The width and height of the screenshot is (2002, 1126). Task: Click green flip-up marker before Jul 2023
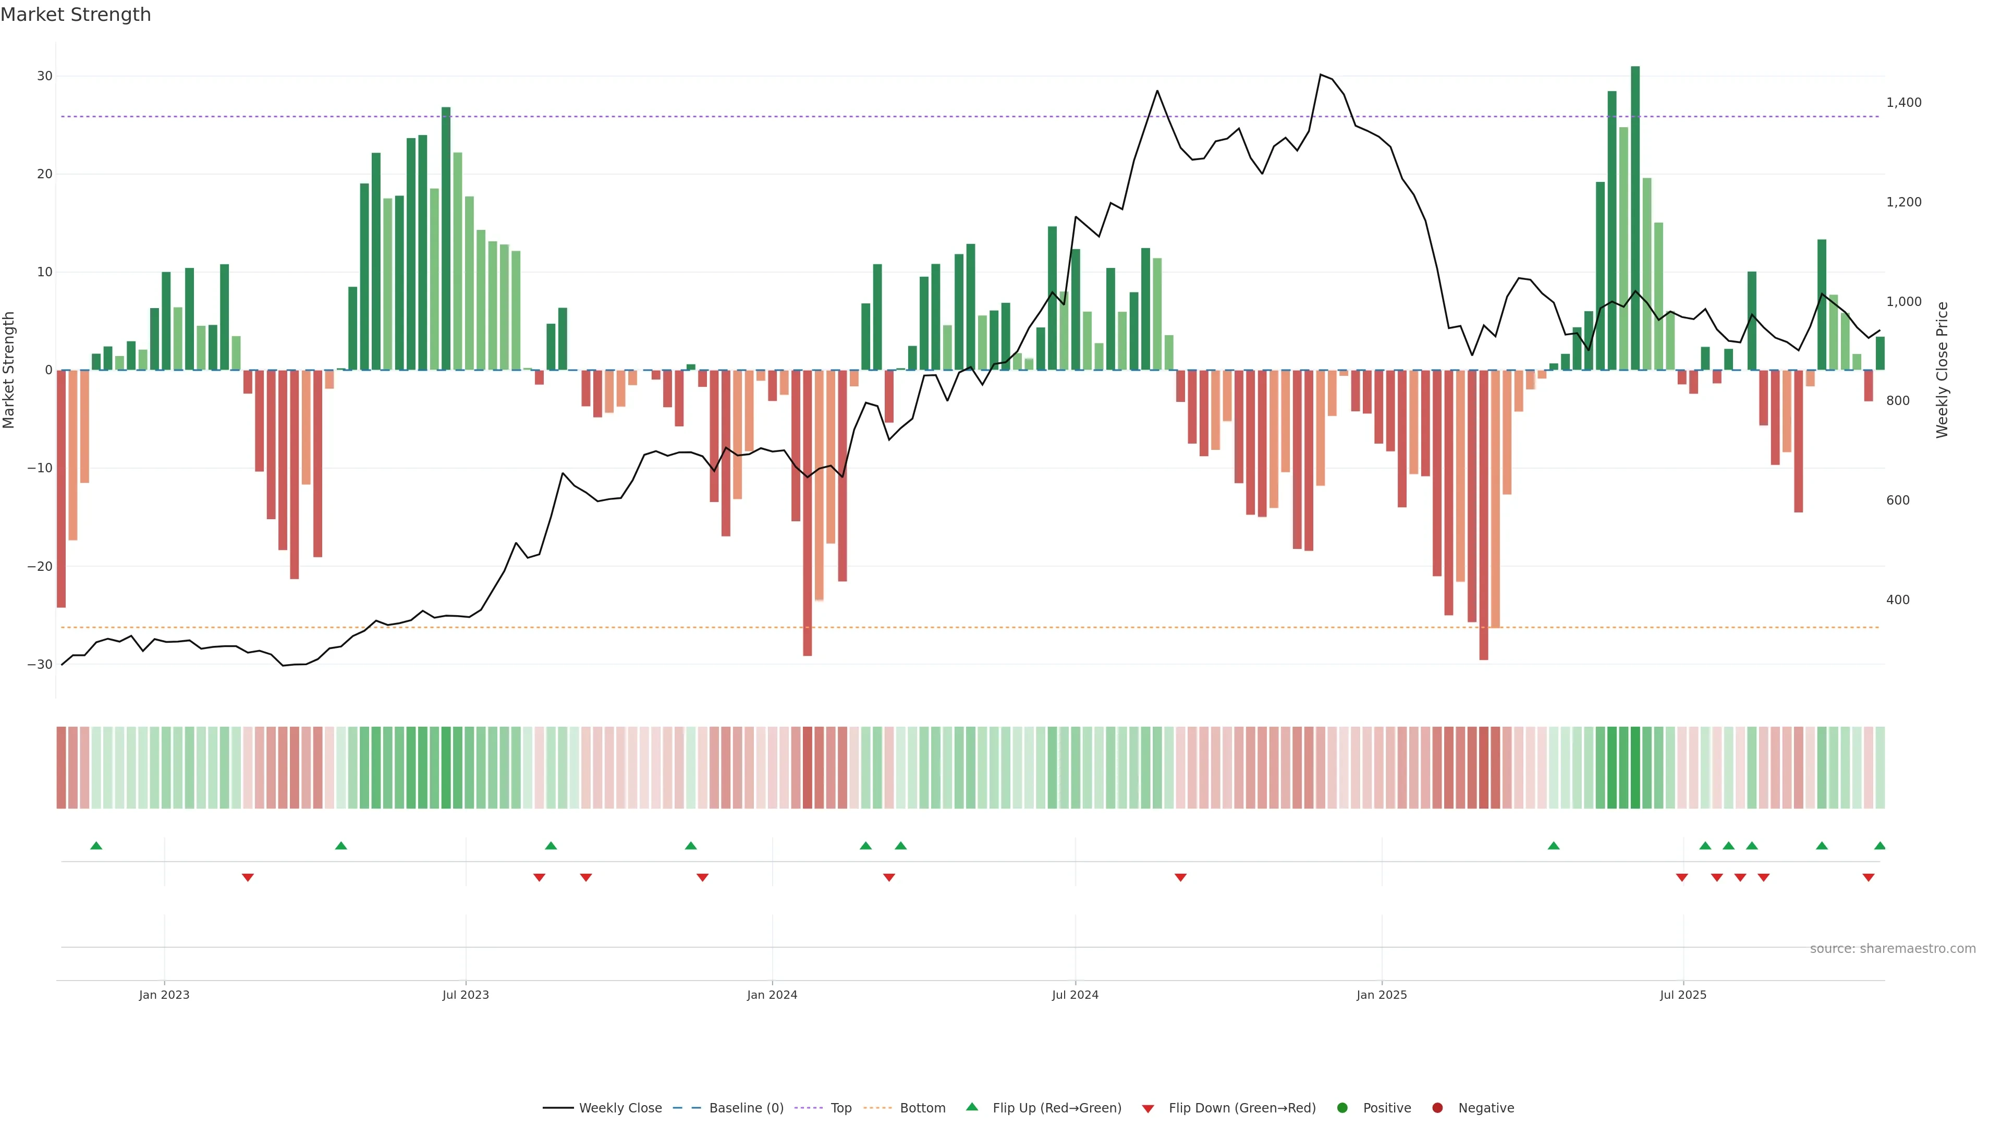[x=340, y=846]
